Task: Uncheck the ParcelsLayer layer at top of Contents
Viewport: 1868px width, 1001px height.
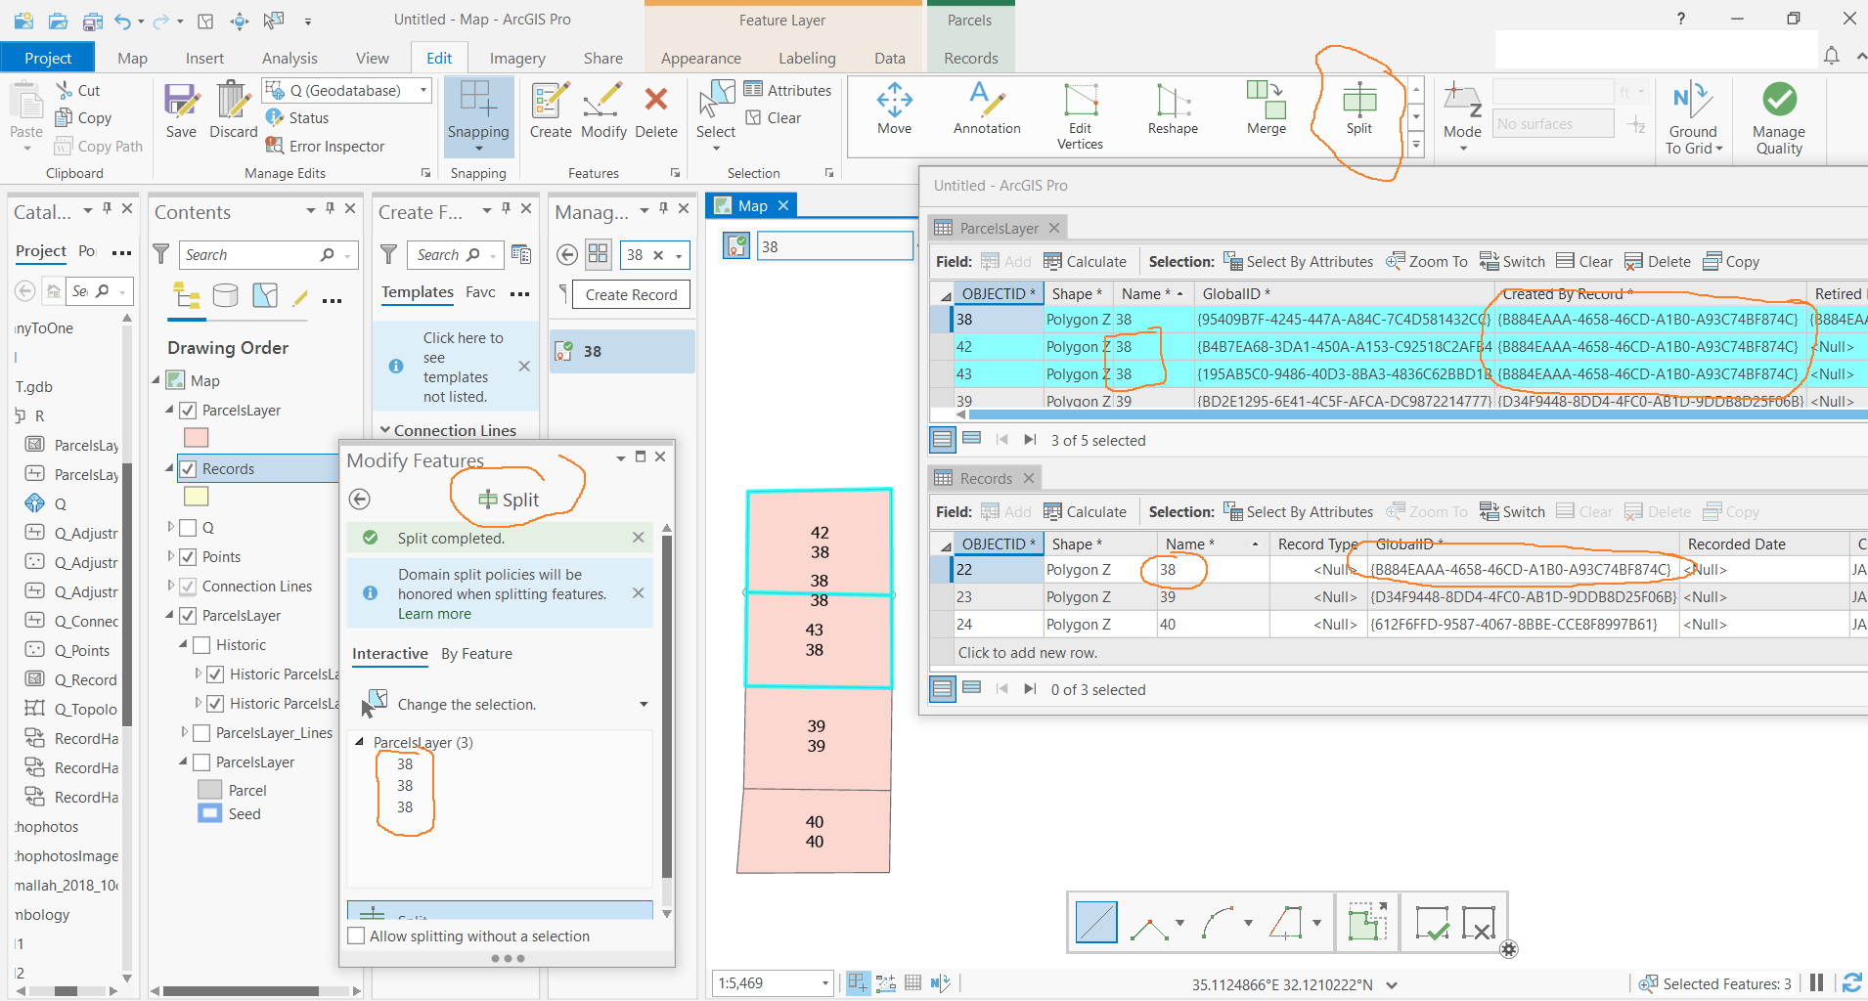Action: pos(188,411)
